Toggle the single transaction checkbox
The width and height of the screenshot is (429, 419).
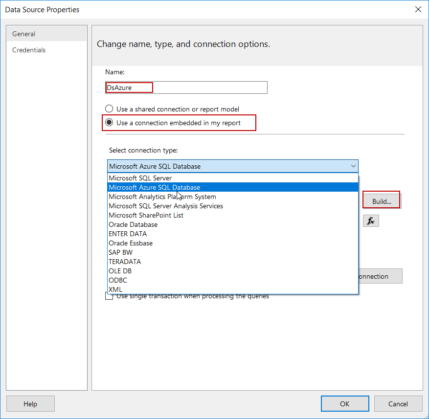(x=109, y=296)
